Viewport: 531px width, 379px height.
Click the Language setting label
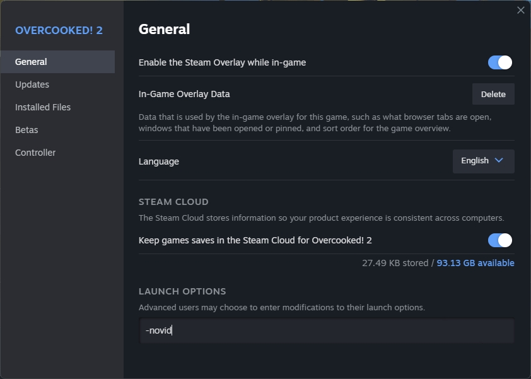159,161
